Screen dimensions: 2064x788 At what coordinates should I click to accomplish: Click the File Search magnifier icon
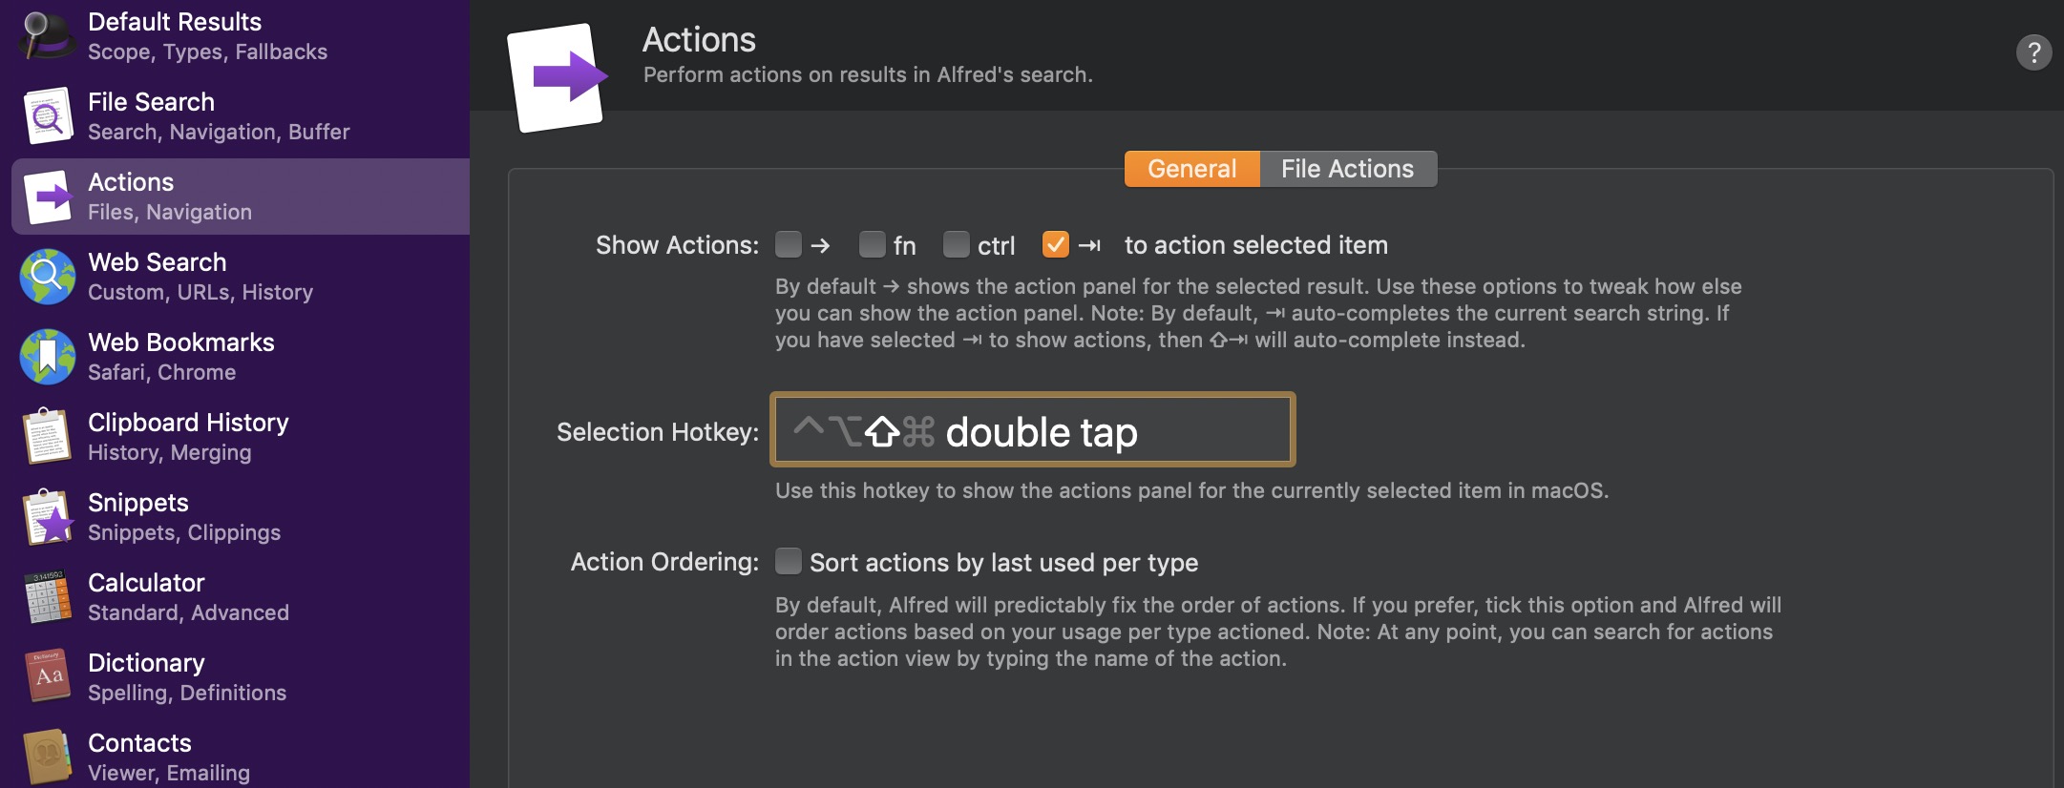tap(48, 115)
